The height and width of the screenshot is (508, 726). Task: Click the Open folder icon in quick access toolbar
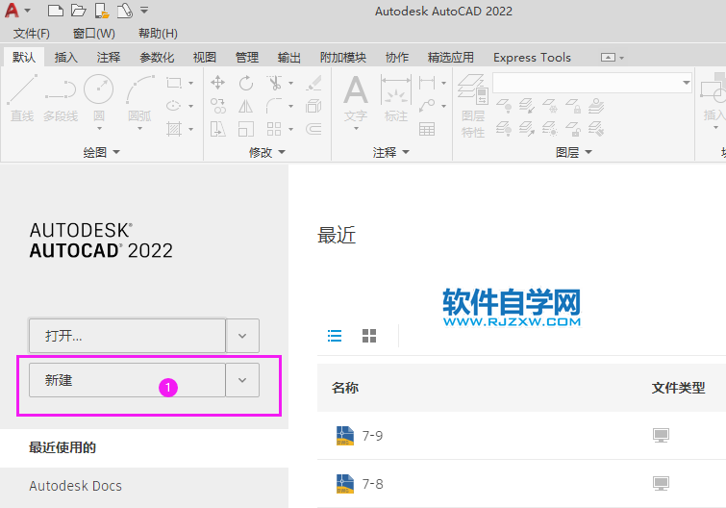tap(77, 11)
